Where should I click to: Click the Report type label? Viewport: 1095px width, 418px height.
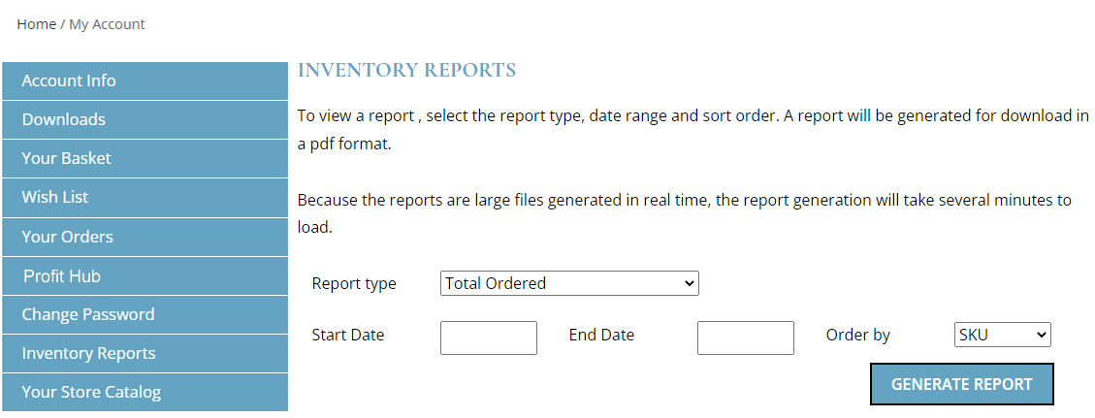(354, 284)
